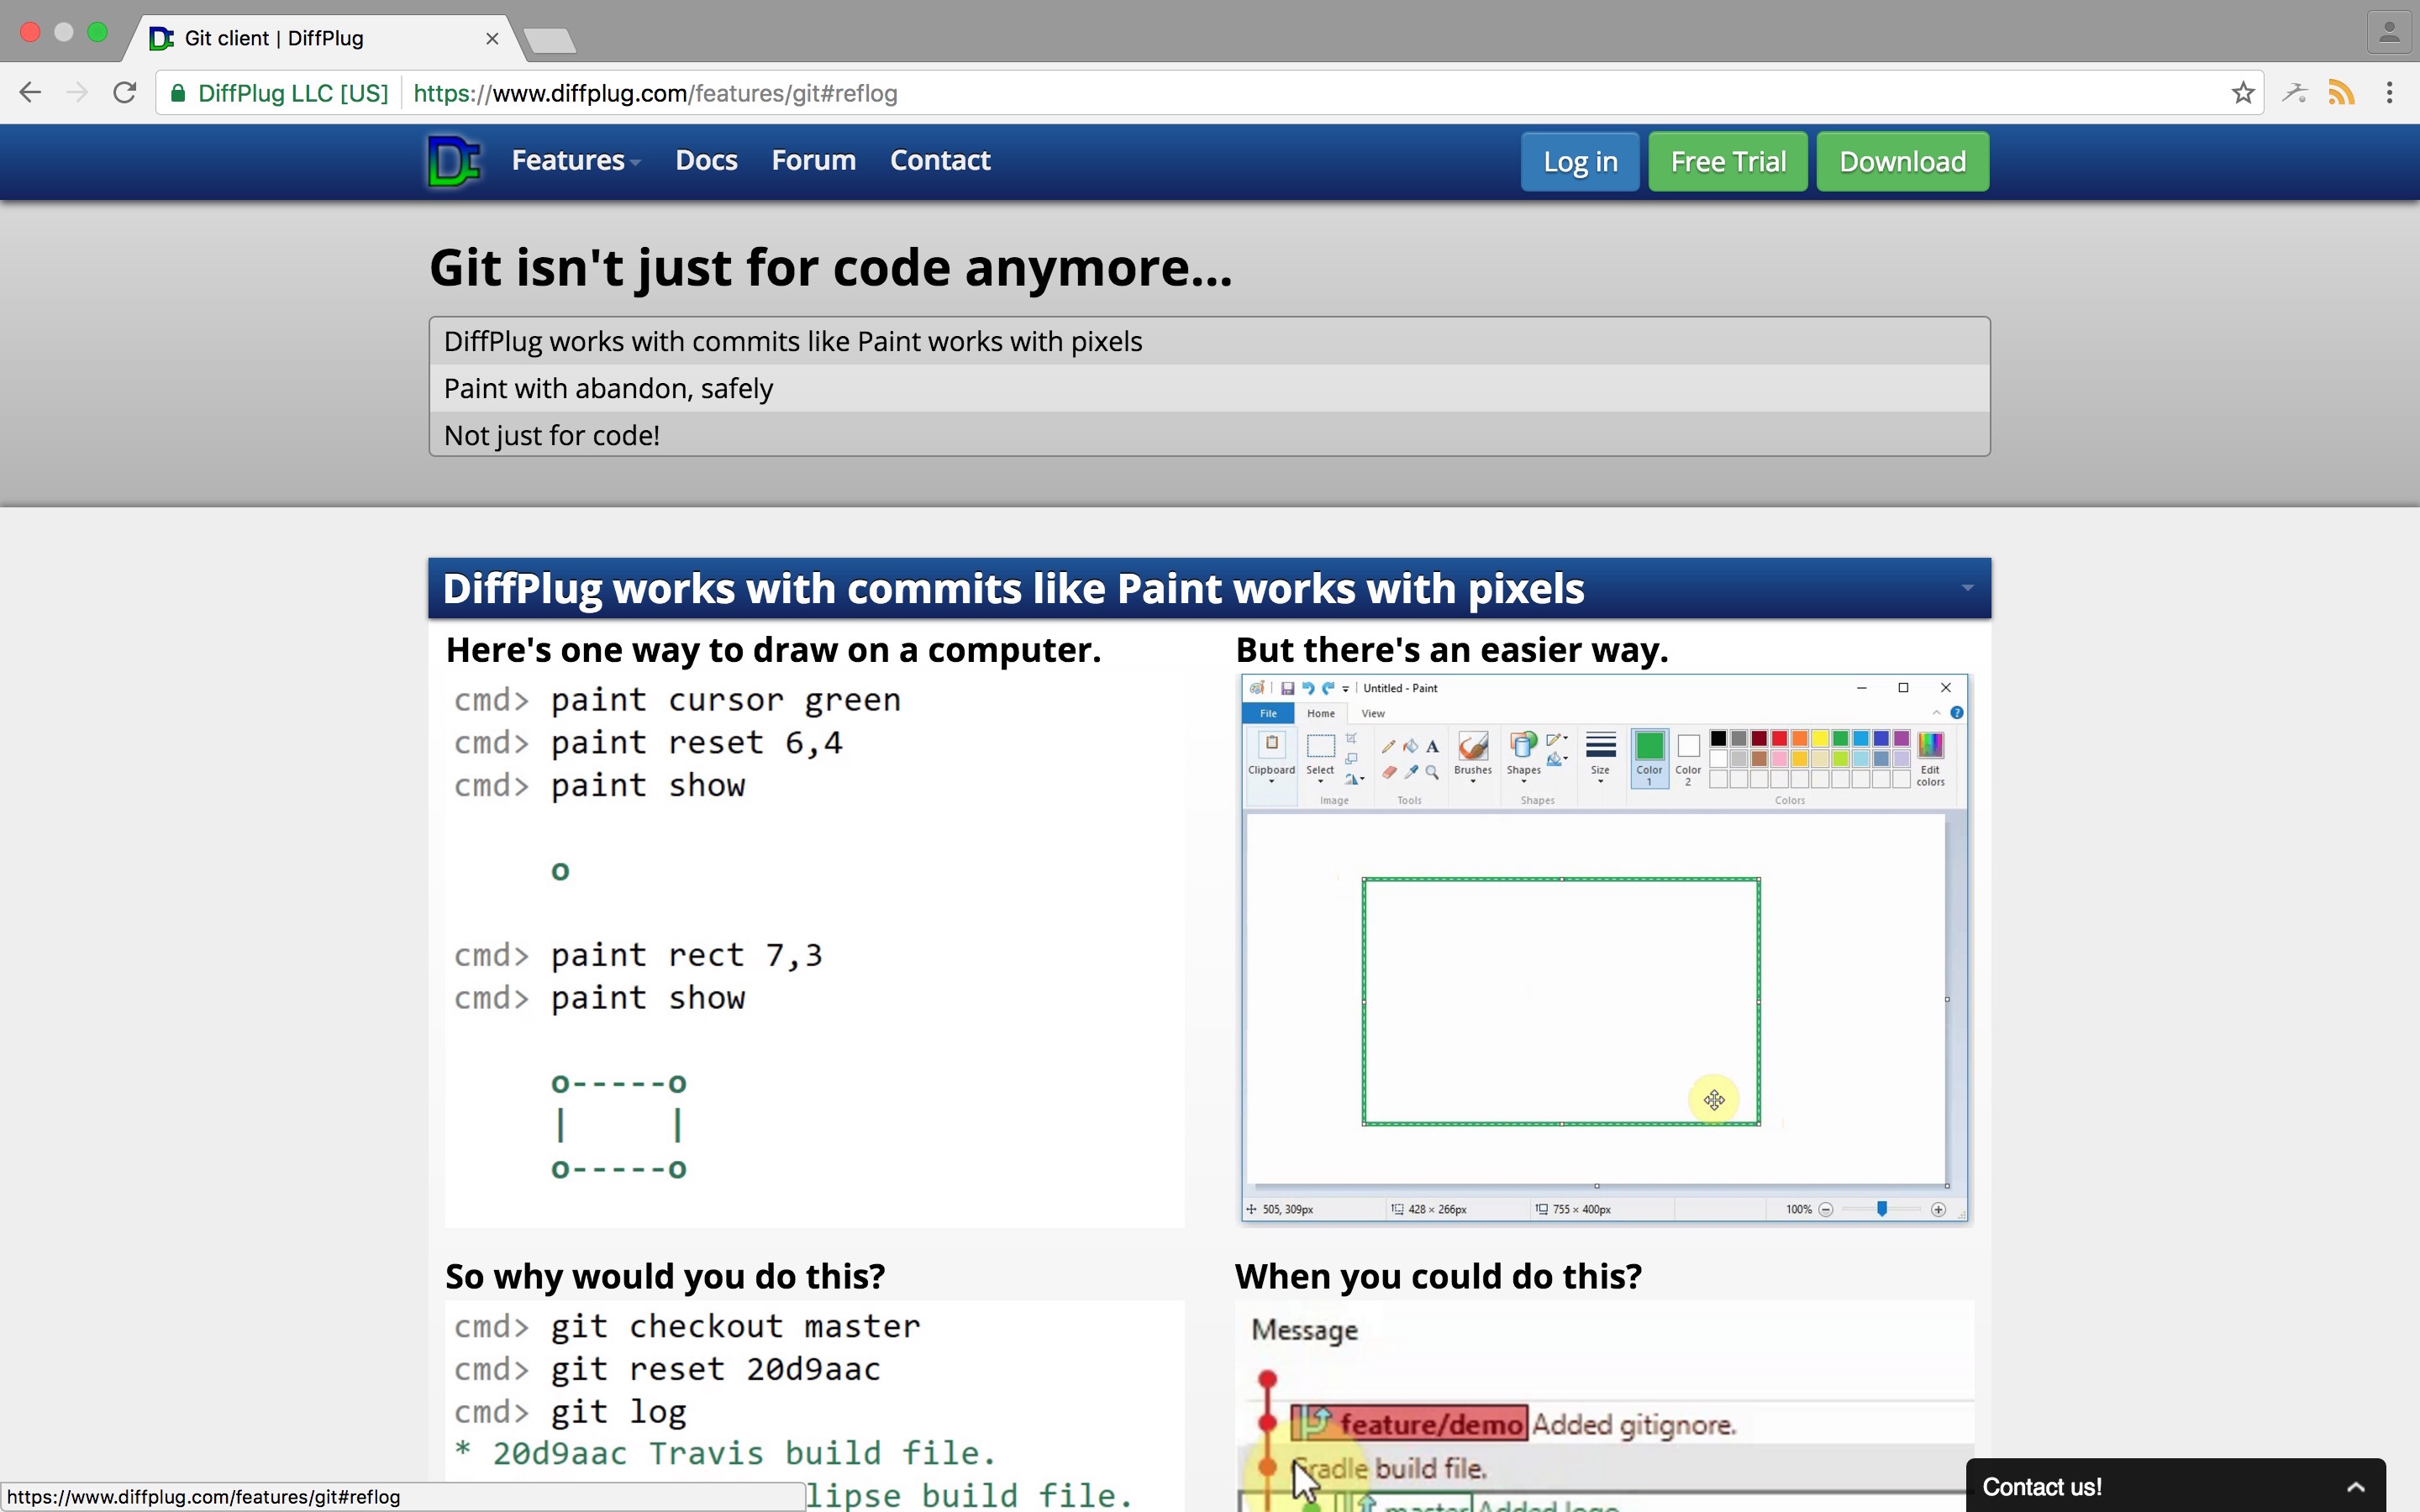The width and height of the screenshot is (2420, 1512).
Task: Click the 'paint rect 7,3' command line
Action: [x=638, y=955]
